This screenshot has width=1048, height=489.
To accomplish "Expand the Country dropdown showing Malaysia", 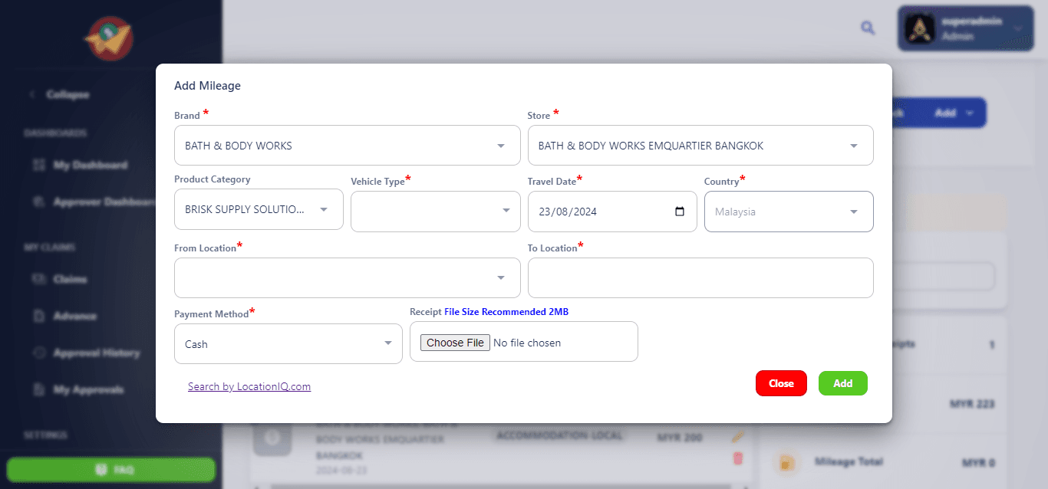I will click(788, 212).
